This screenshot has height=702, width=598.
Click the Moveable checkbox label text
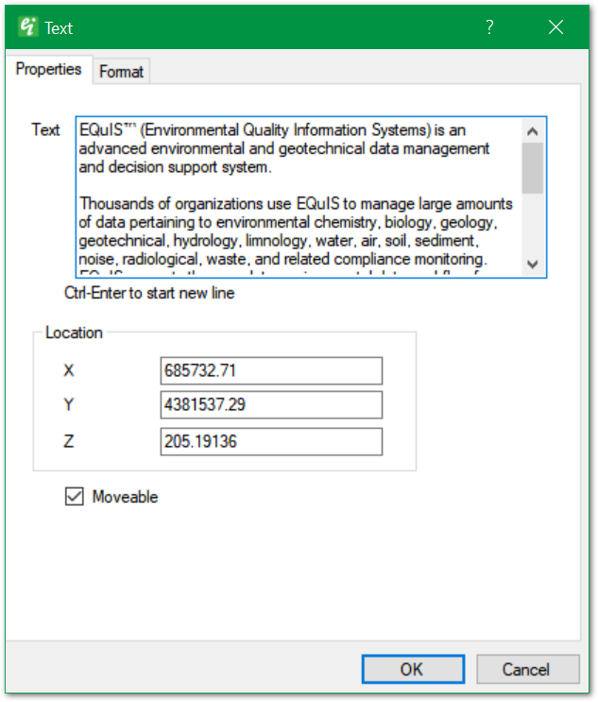(125, 497)
